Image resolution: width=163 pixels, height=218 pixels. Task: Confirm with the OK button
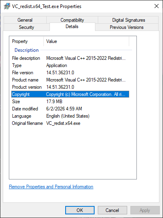[x=80, y=210]
